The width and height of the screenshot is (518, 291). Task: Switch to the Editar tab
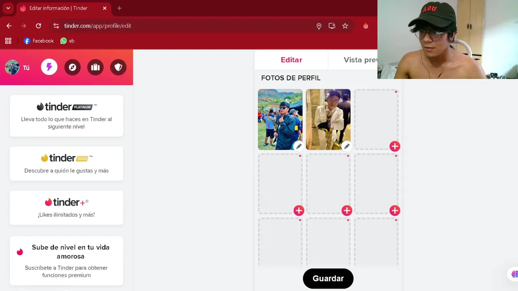pos(291,60)
